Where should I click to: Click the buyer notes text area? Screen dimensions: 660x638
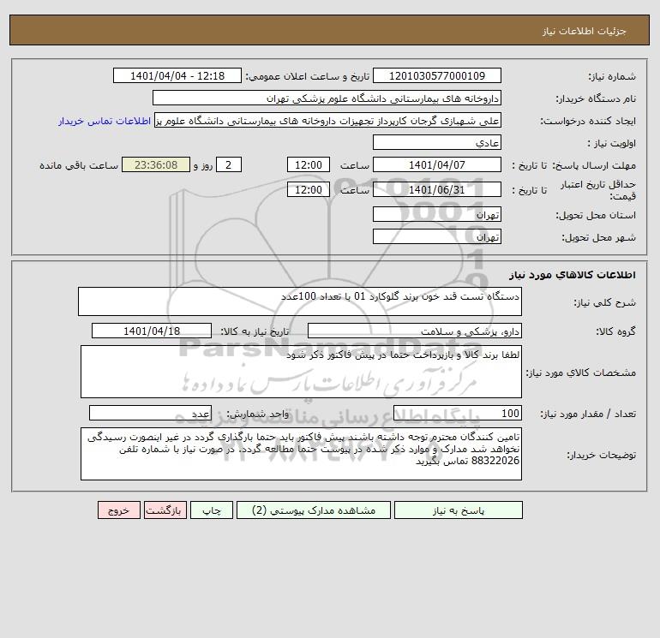[x=301, y=454]
